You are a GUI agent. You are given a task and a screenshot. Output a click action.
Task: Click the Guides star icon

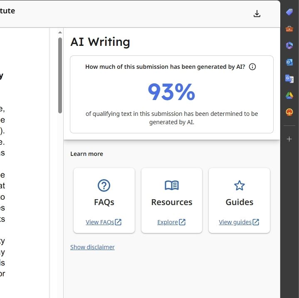(239, 185)
